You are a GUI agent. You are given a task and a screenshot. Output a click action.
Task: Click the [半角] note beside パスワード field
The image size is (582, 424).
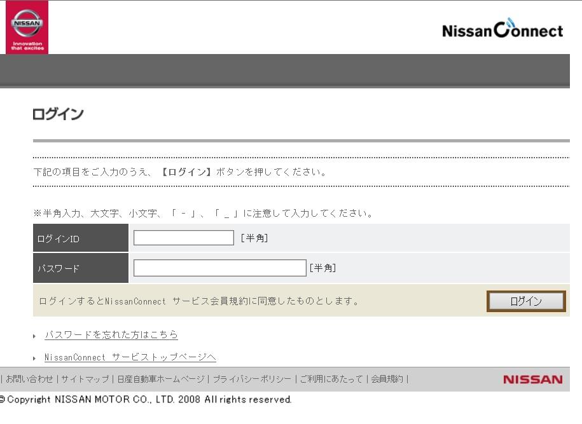322,268
